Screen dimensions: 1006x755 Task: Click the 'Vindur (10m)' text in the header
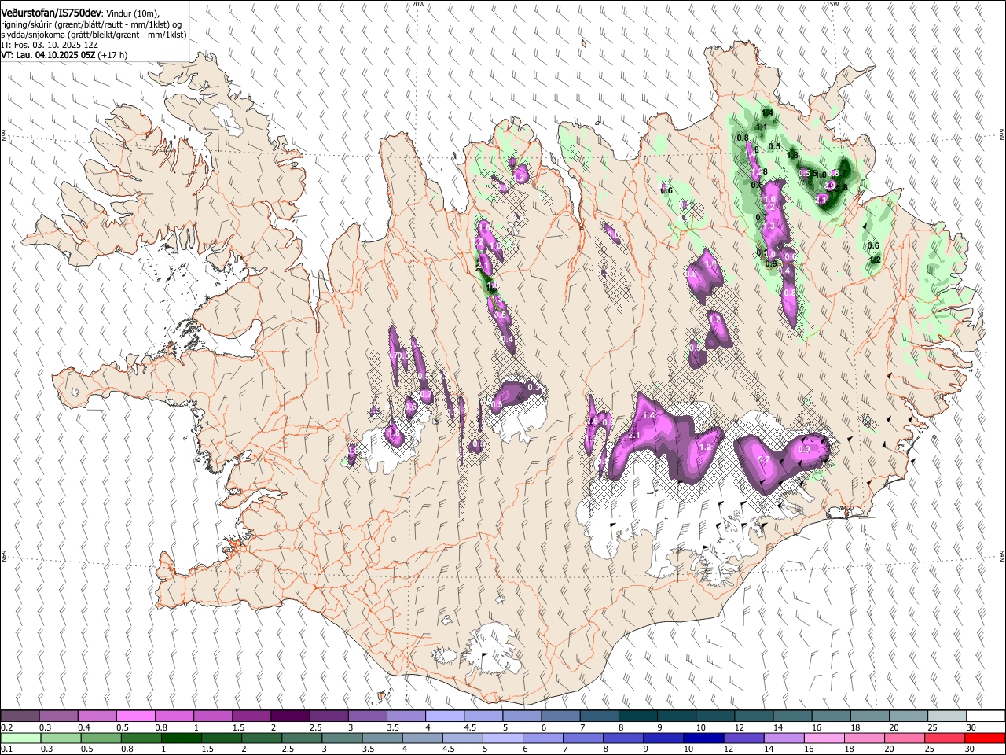coord(133,13)
